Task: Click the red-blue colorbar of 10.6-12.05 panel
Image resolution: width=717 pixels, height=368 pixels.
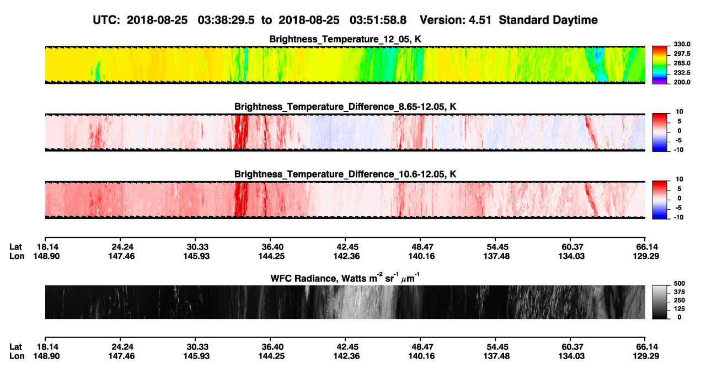Action: (660, 200)
